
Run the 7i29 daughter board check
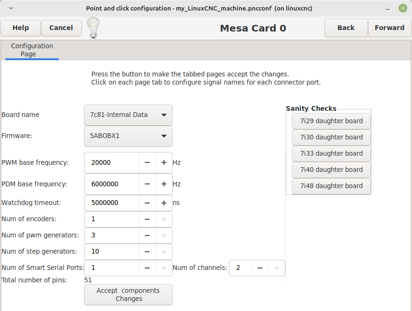pyautogui.click(x=331, y=121)
